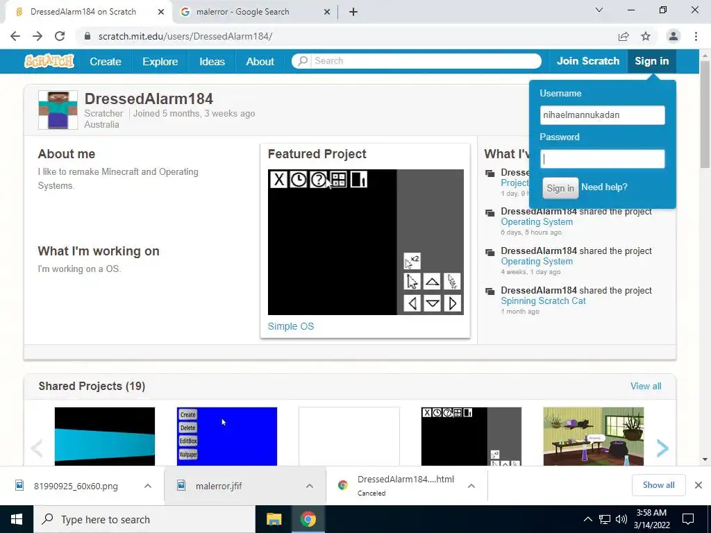Open Spinning Scratch Cat project link
The height and width of the screenshot is (533, 711).
[543, 301]
